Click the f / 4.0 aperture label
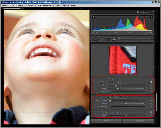This screenshot has width=161, height=128. click(x=130, y=33)
